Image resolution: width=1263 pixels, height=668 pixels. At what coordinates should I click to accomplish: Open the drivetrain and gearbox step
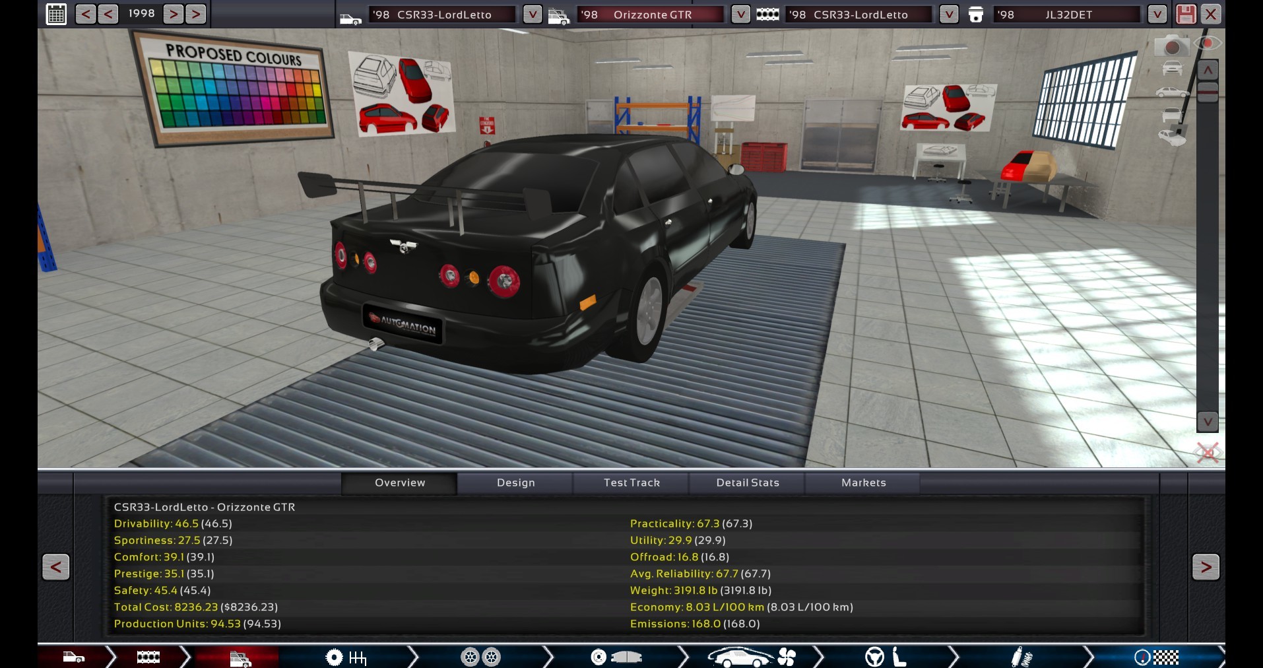346,657
